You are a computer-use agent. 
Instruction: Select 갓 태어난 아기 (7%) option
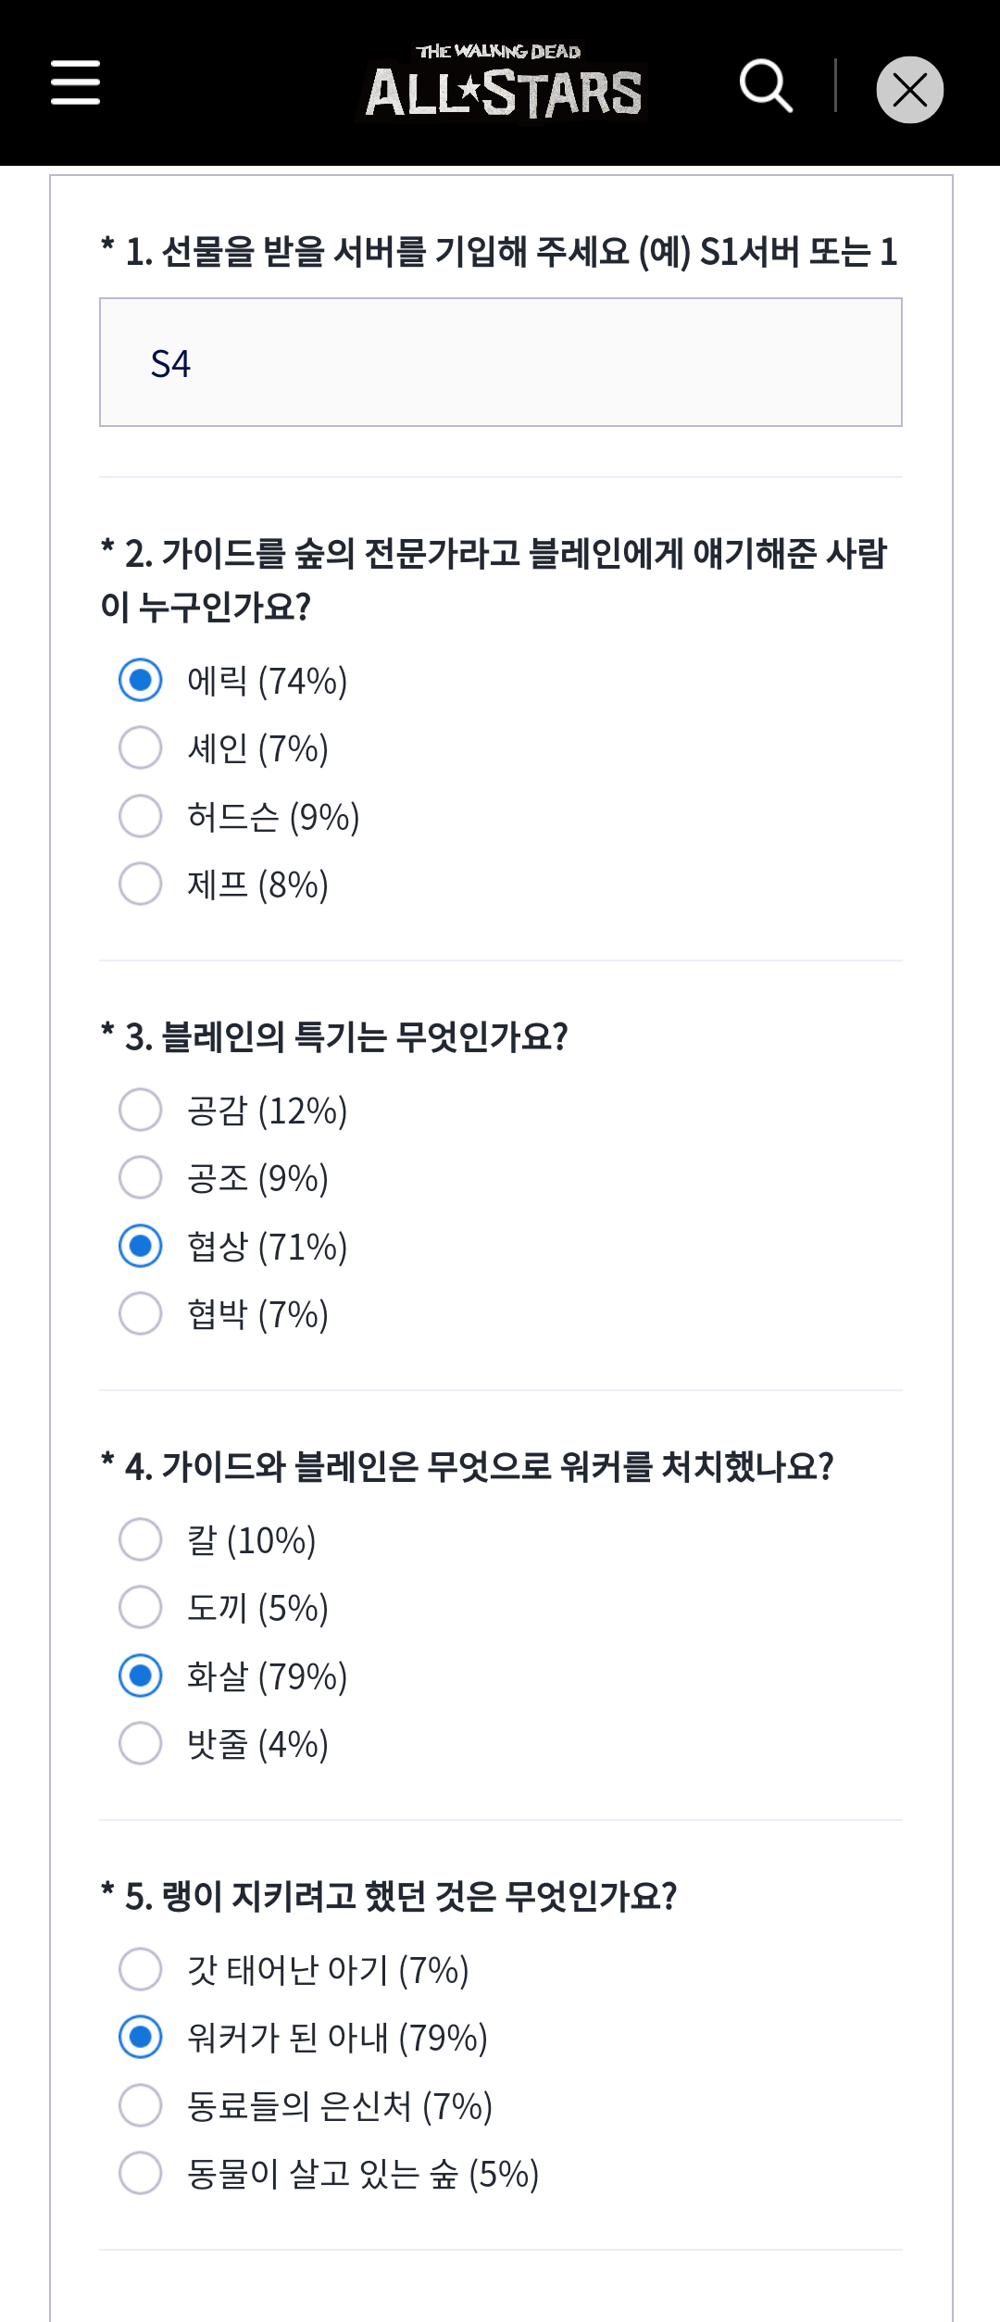click(141, 1969)
